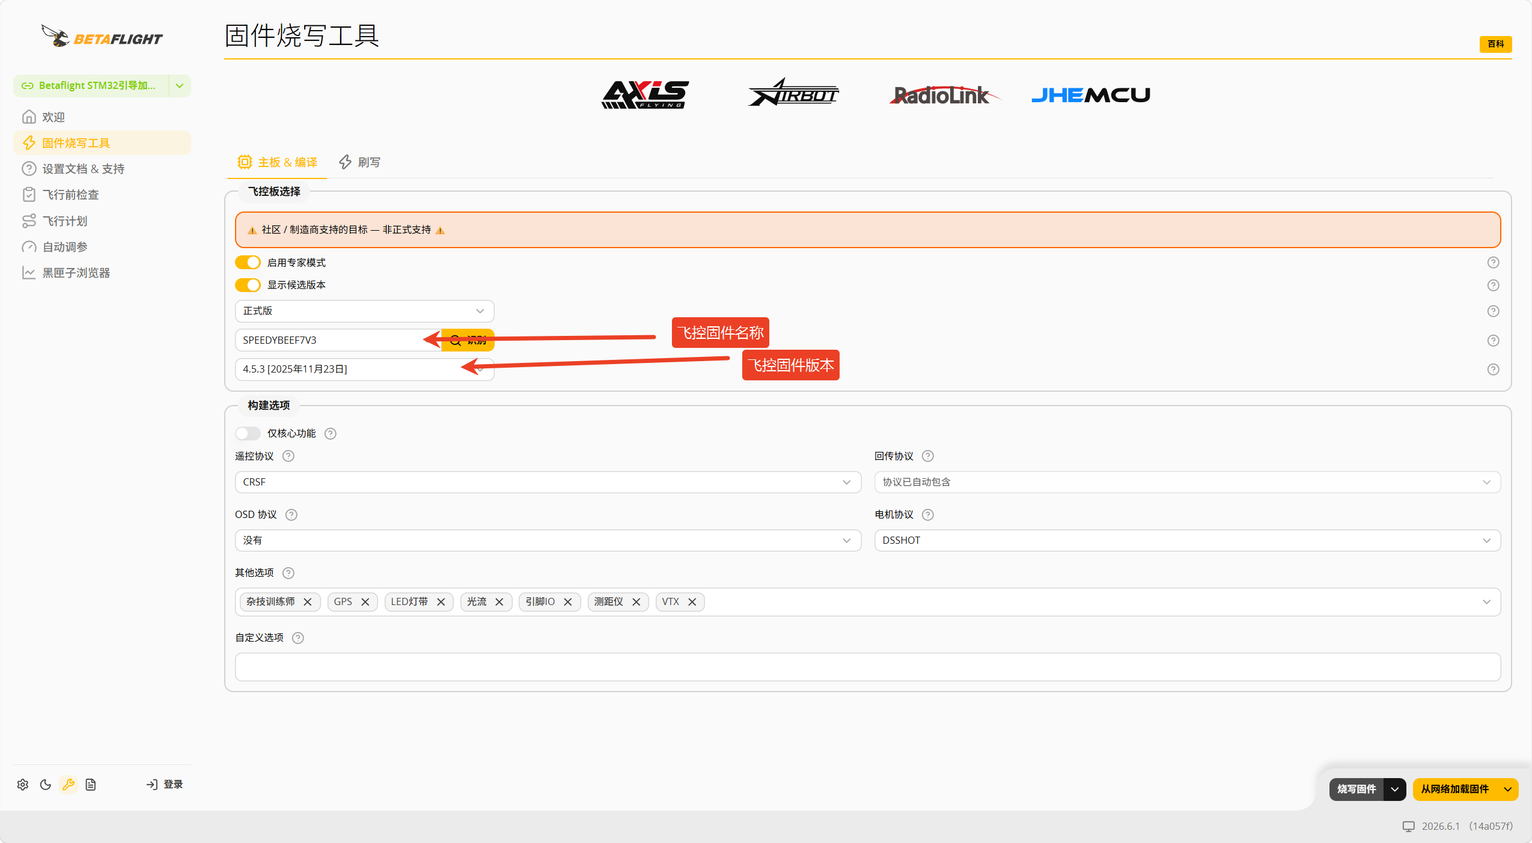Open 飞行前检查 in the sidebar
The height and width of the screenshot is (843, 1532).
pos(102,195)
